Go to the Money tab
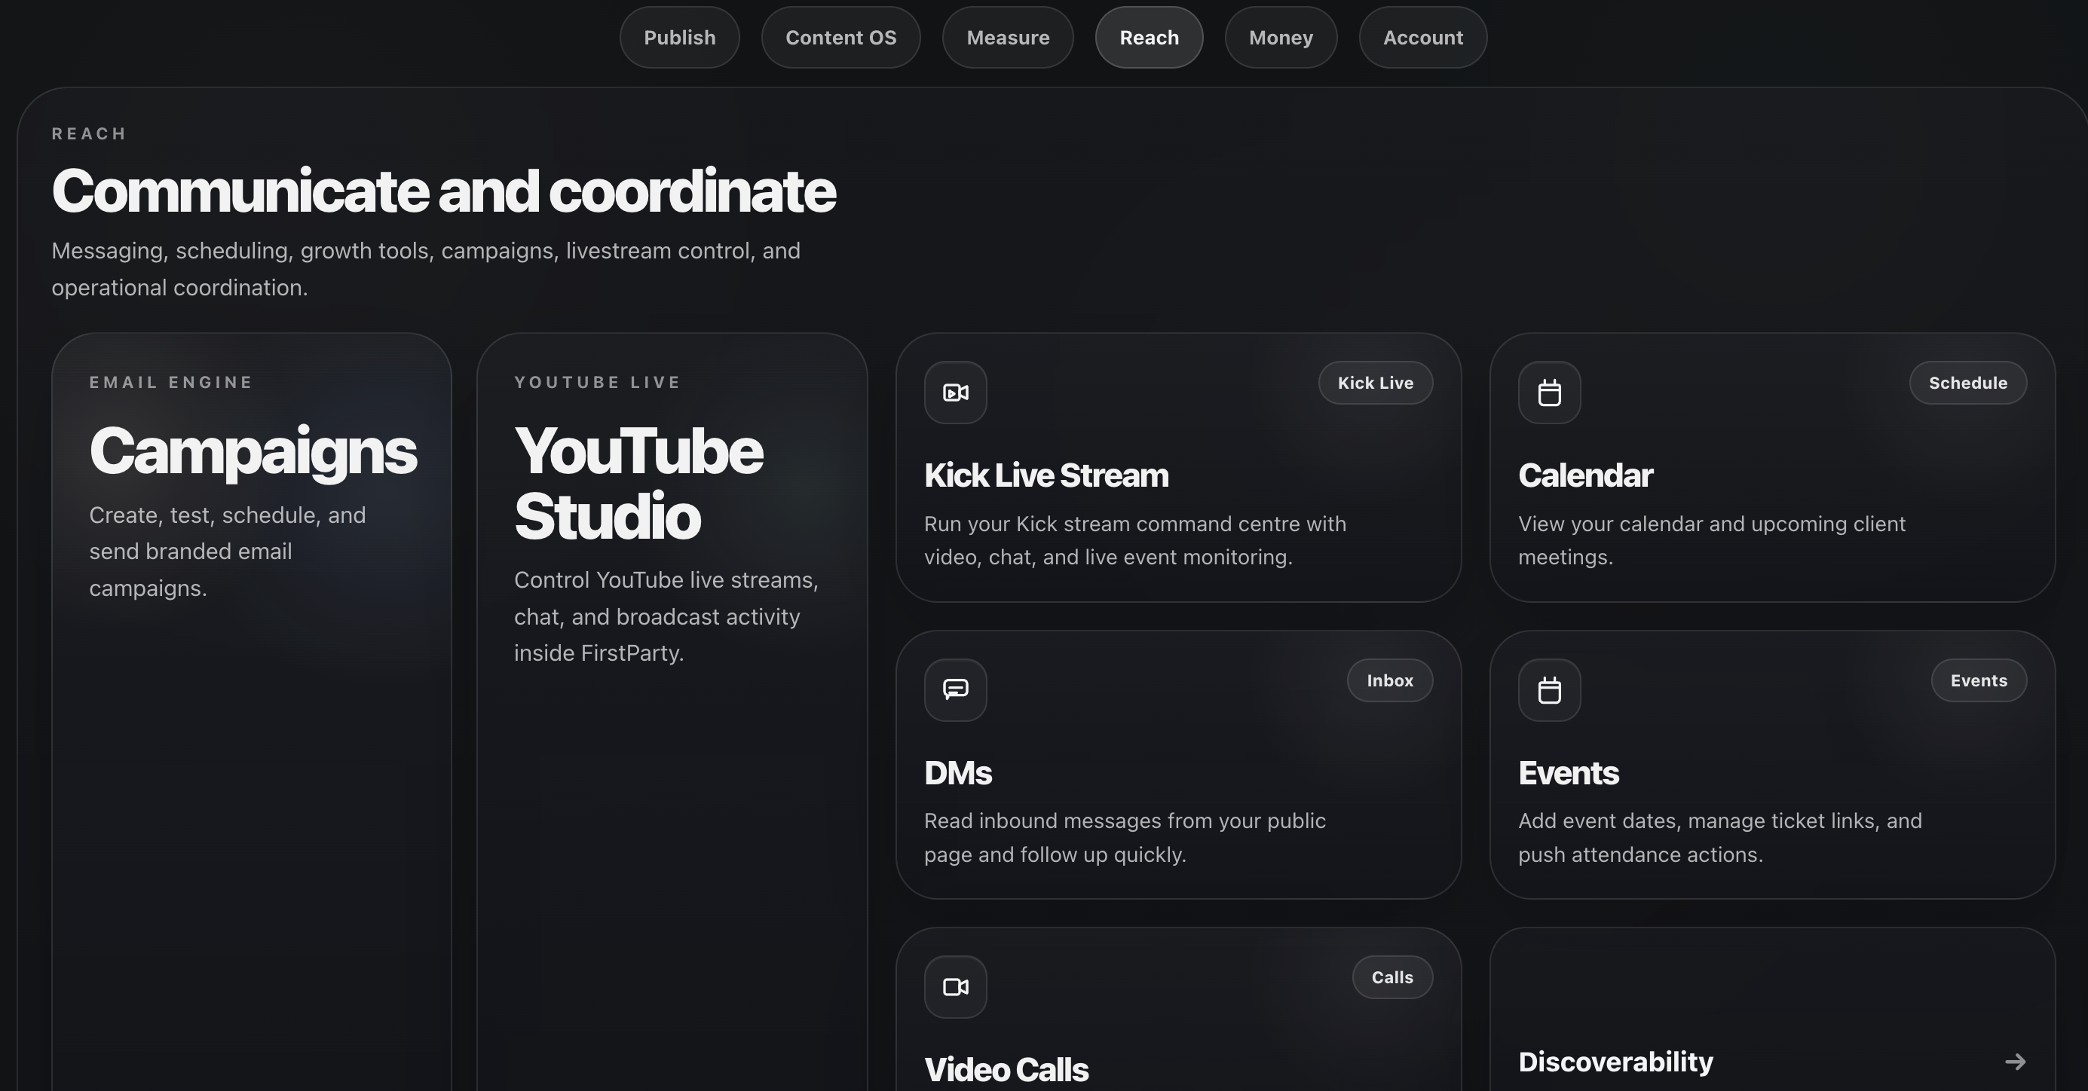Viewport: 2088px width, 1091px height. 1281,37
